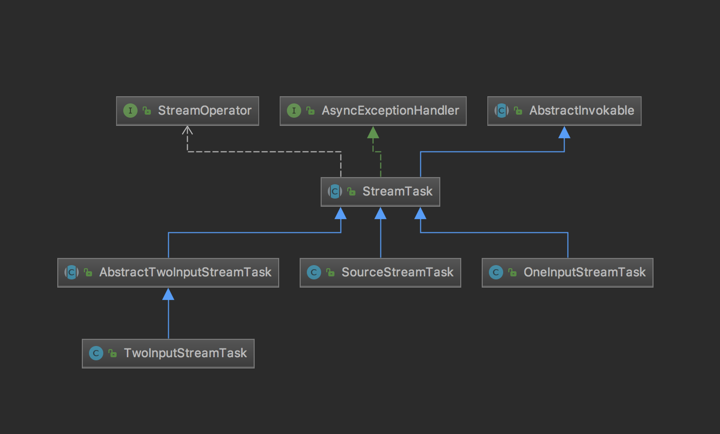Viewport: 720px width, 434px height.
Task: Click the AsyncExceptionHandler interface node
Action: click(373, 111)
